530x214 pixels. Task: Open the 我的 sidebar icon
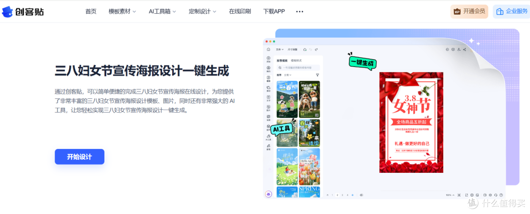(268, 69)
